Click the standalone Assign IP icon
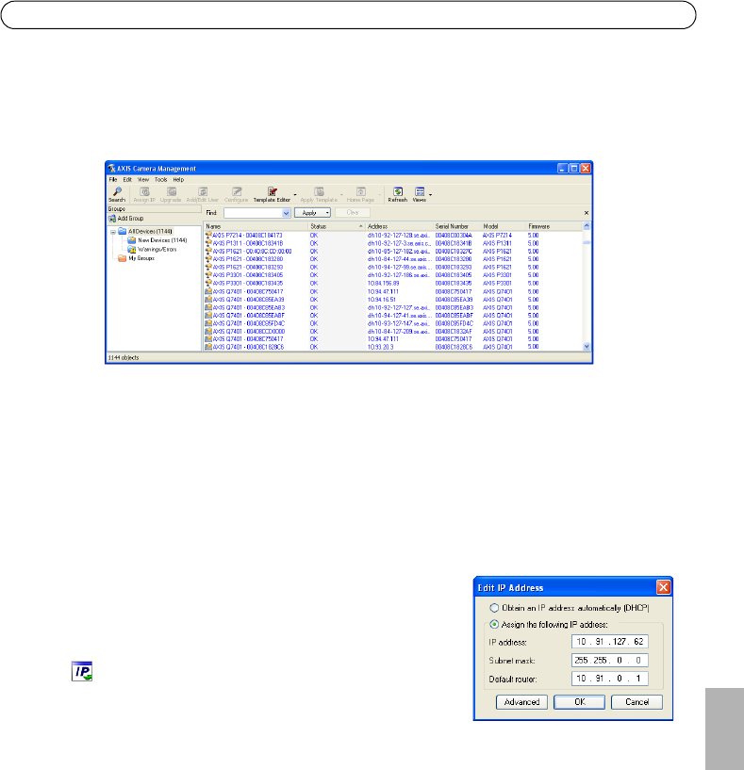The height and width of the screenshot is (770, 744). (x=82, y=671)
